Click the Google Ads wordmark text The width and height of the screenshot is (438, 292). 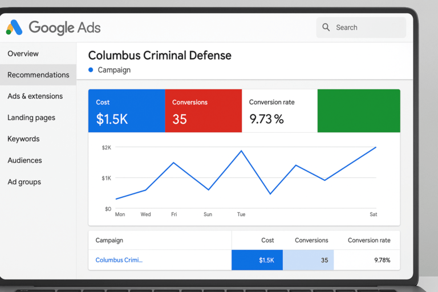coord(64,28)
